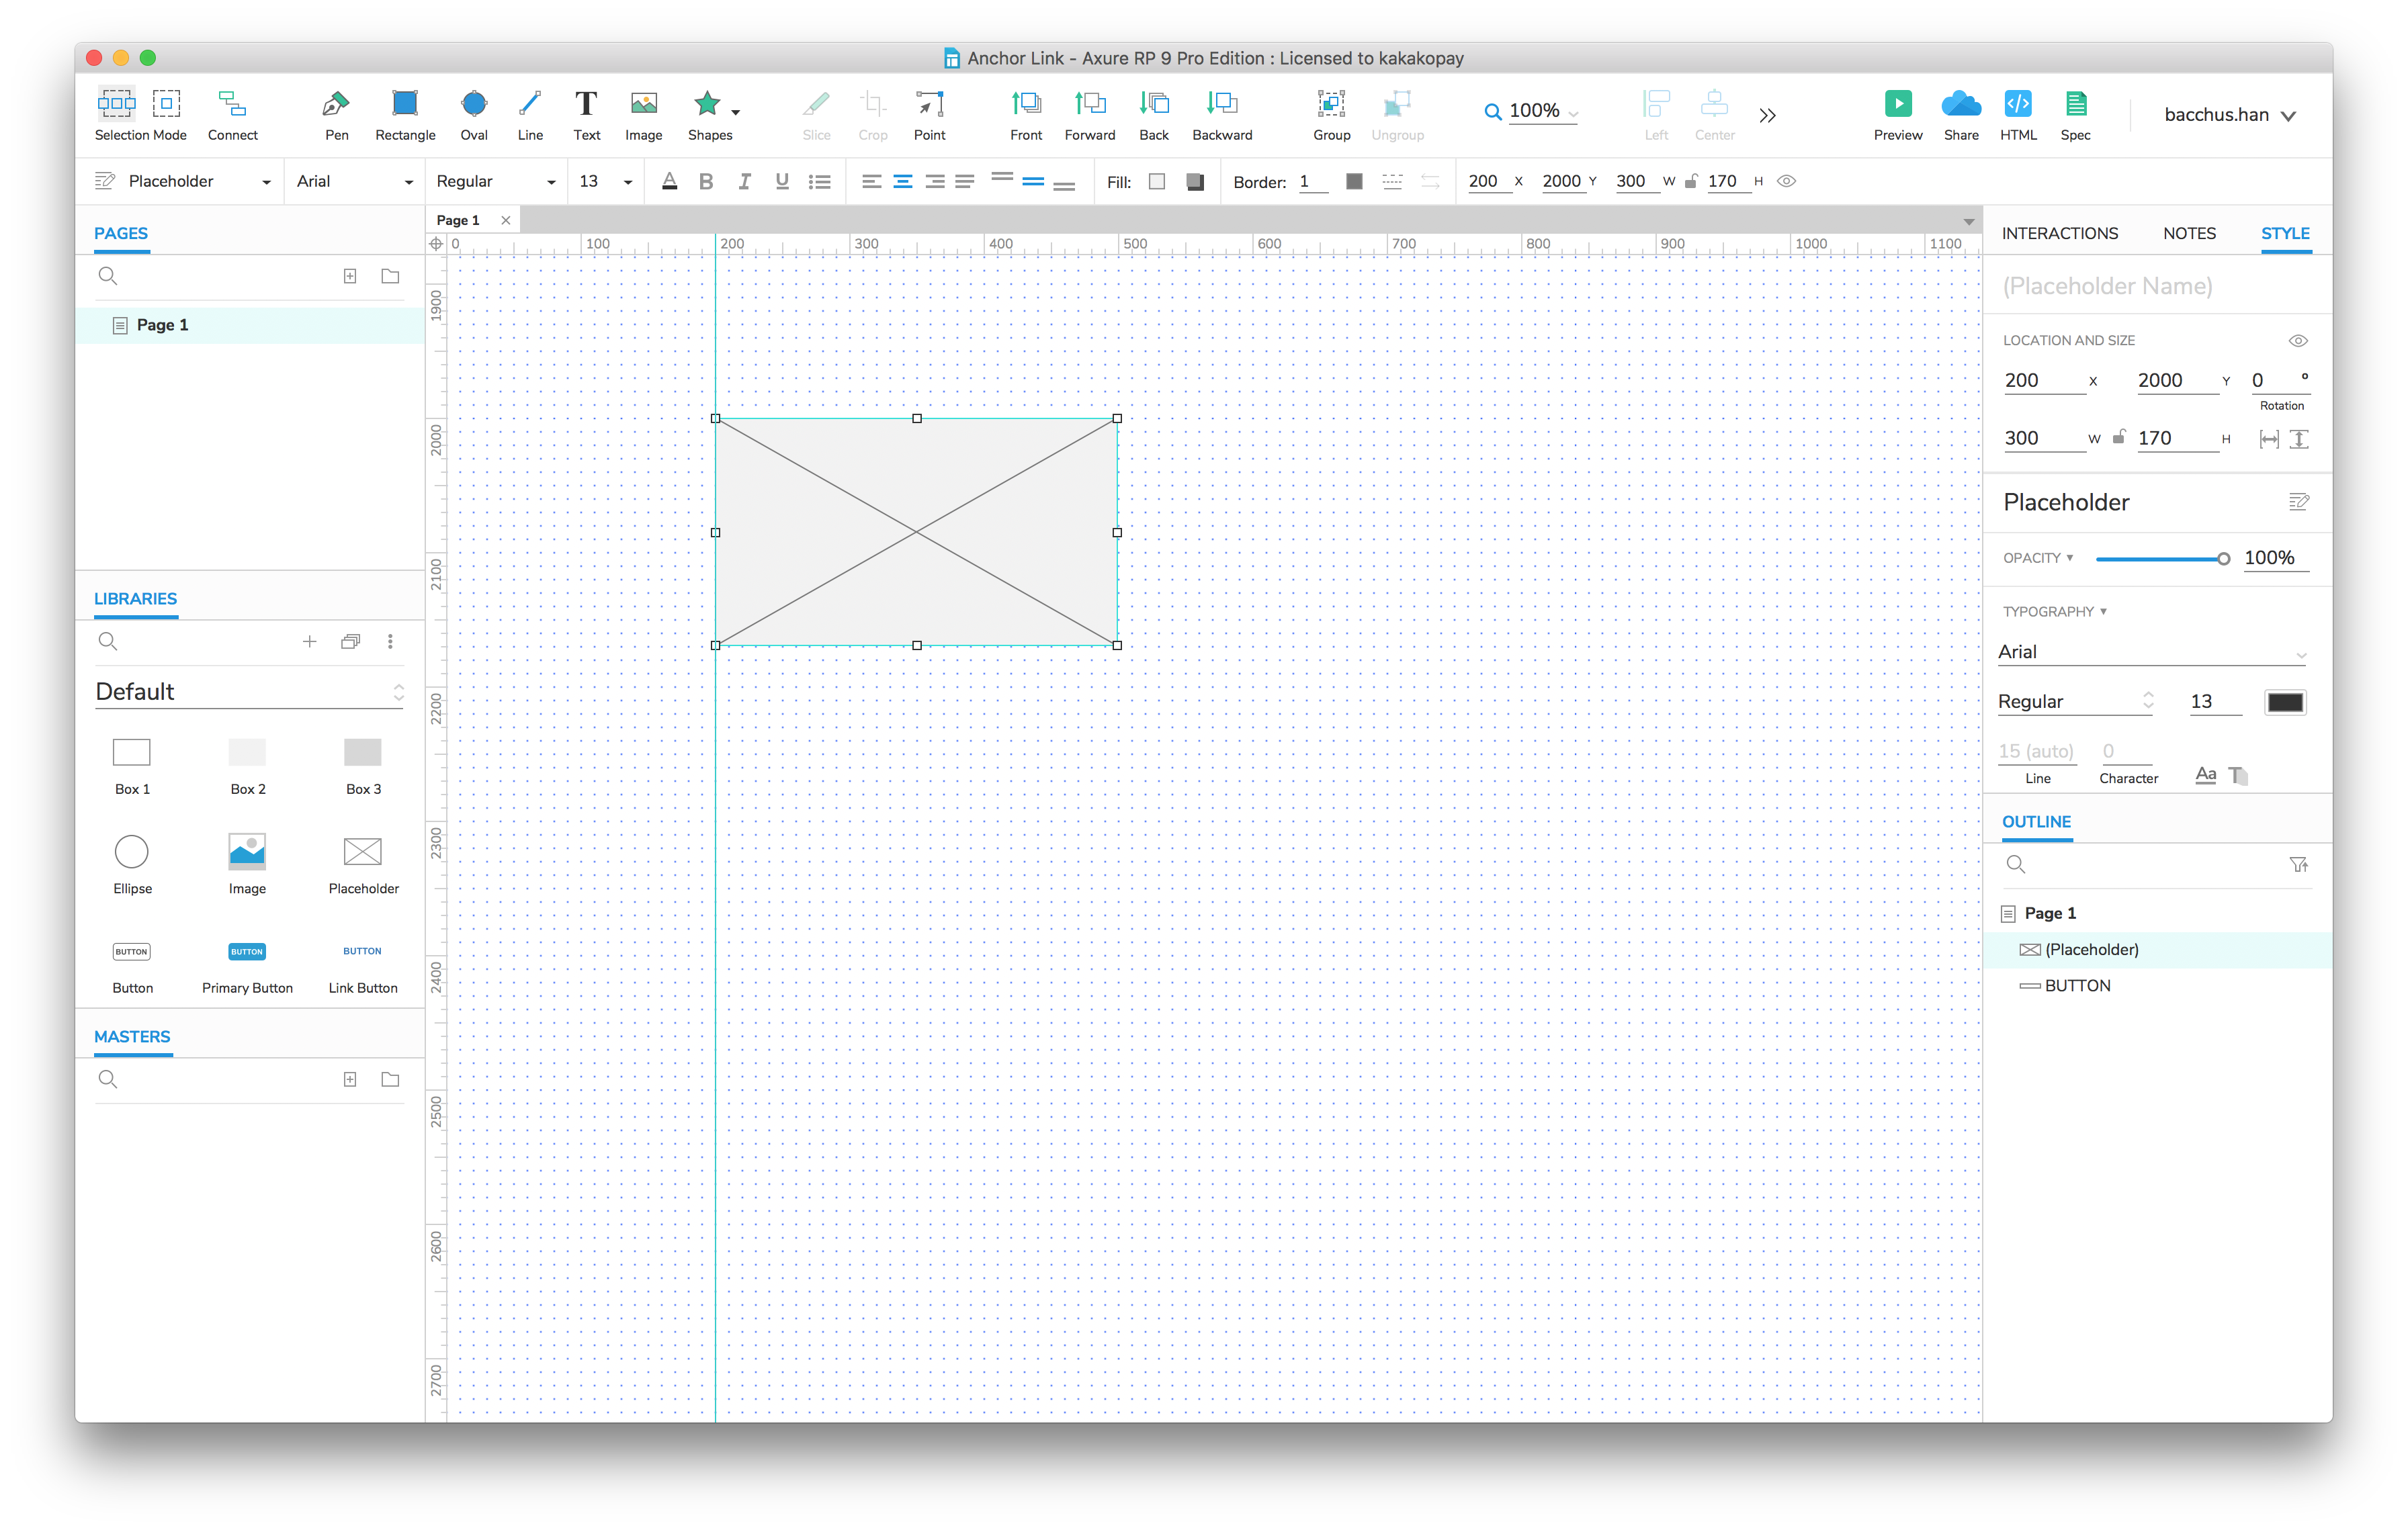Bring widget to Front
This screenshot has height=1530, width=2408.
(1025, 104)
